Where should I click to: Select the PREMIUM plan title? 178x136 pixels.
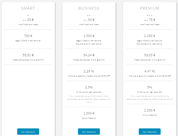(x=150, y=8)
